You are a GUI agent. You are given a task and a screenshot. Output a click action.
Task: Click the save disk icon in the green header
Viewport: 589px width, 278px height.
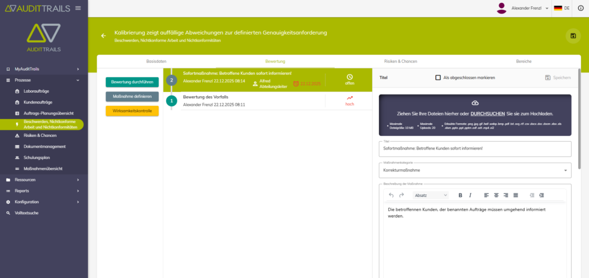click(x=573, y=36)
